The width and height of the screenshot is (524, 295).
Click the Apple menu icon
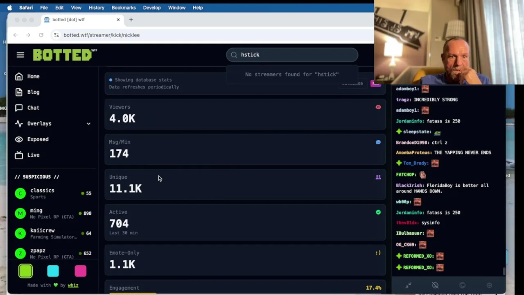(x=9, y=7)
